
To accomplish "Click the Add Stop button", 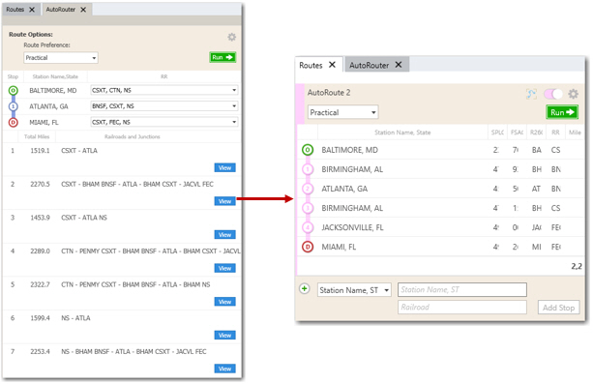I will [558, 308].
